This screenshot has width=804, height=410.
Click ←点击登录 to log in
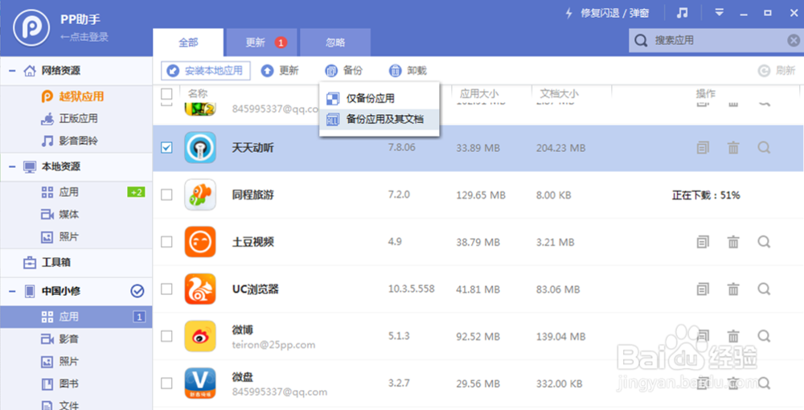point(84,37)
